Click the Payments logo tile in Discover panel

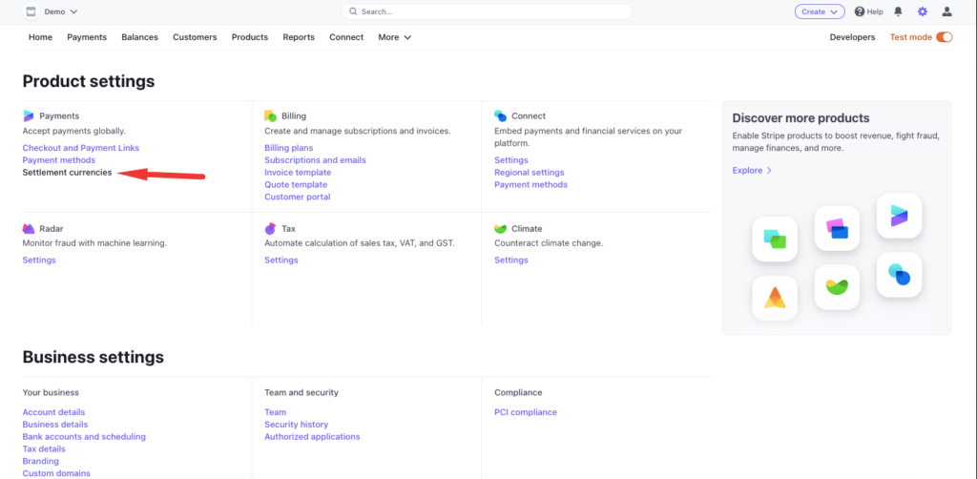(899, 216)
